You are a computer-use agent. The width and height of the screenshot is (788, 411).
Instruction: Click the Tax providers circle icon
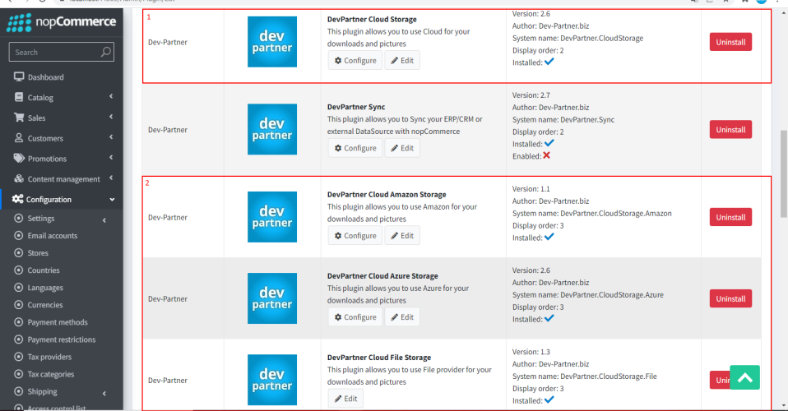tap(19, 357)
